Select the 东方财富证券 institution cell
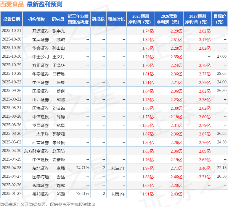The height and width of the screenshot is (207, 228). coord(36,151)
